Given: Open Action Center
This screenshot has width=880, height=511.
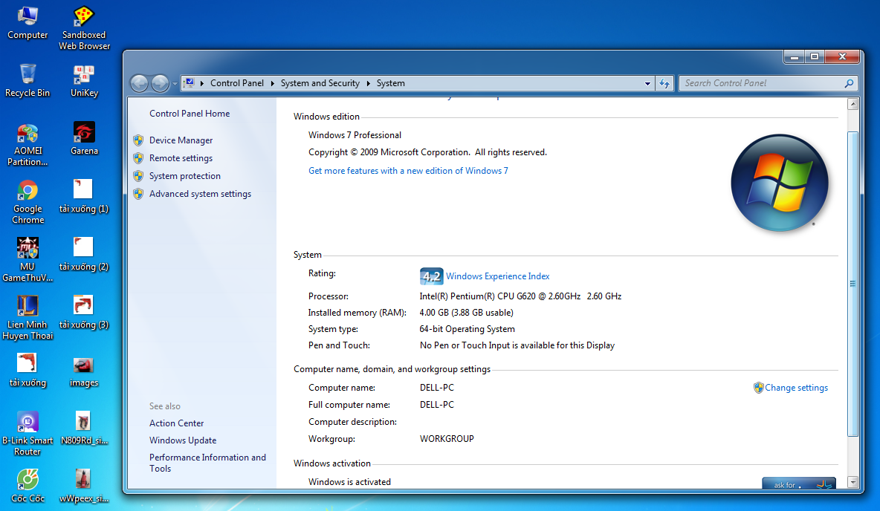Looking at the screenshot, I should point(176,423).
